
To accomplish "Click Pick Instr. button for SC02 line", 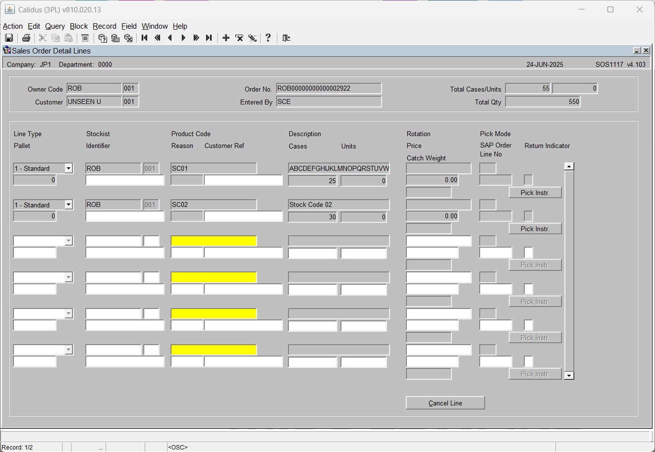I will pos(535,229).
